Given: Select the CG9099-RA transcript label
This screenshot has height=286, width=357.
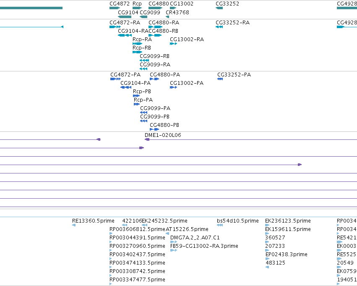Looking at the screenshot, I should click(155, 65).
